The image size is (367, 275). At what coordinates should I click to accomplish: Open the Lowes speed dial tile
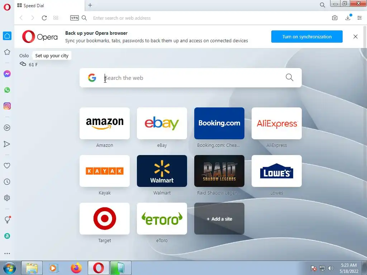tap(277, 171)
